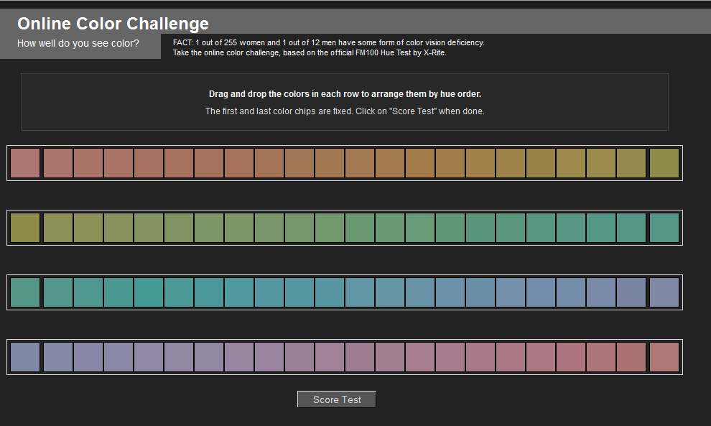The image size is (711, 426).
Task: Select the fixed pink chip starting row one
Action: 25,163
